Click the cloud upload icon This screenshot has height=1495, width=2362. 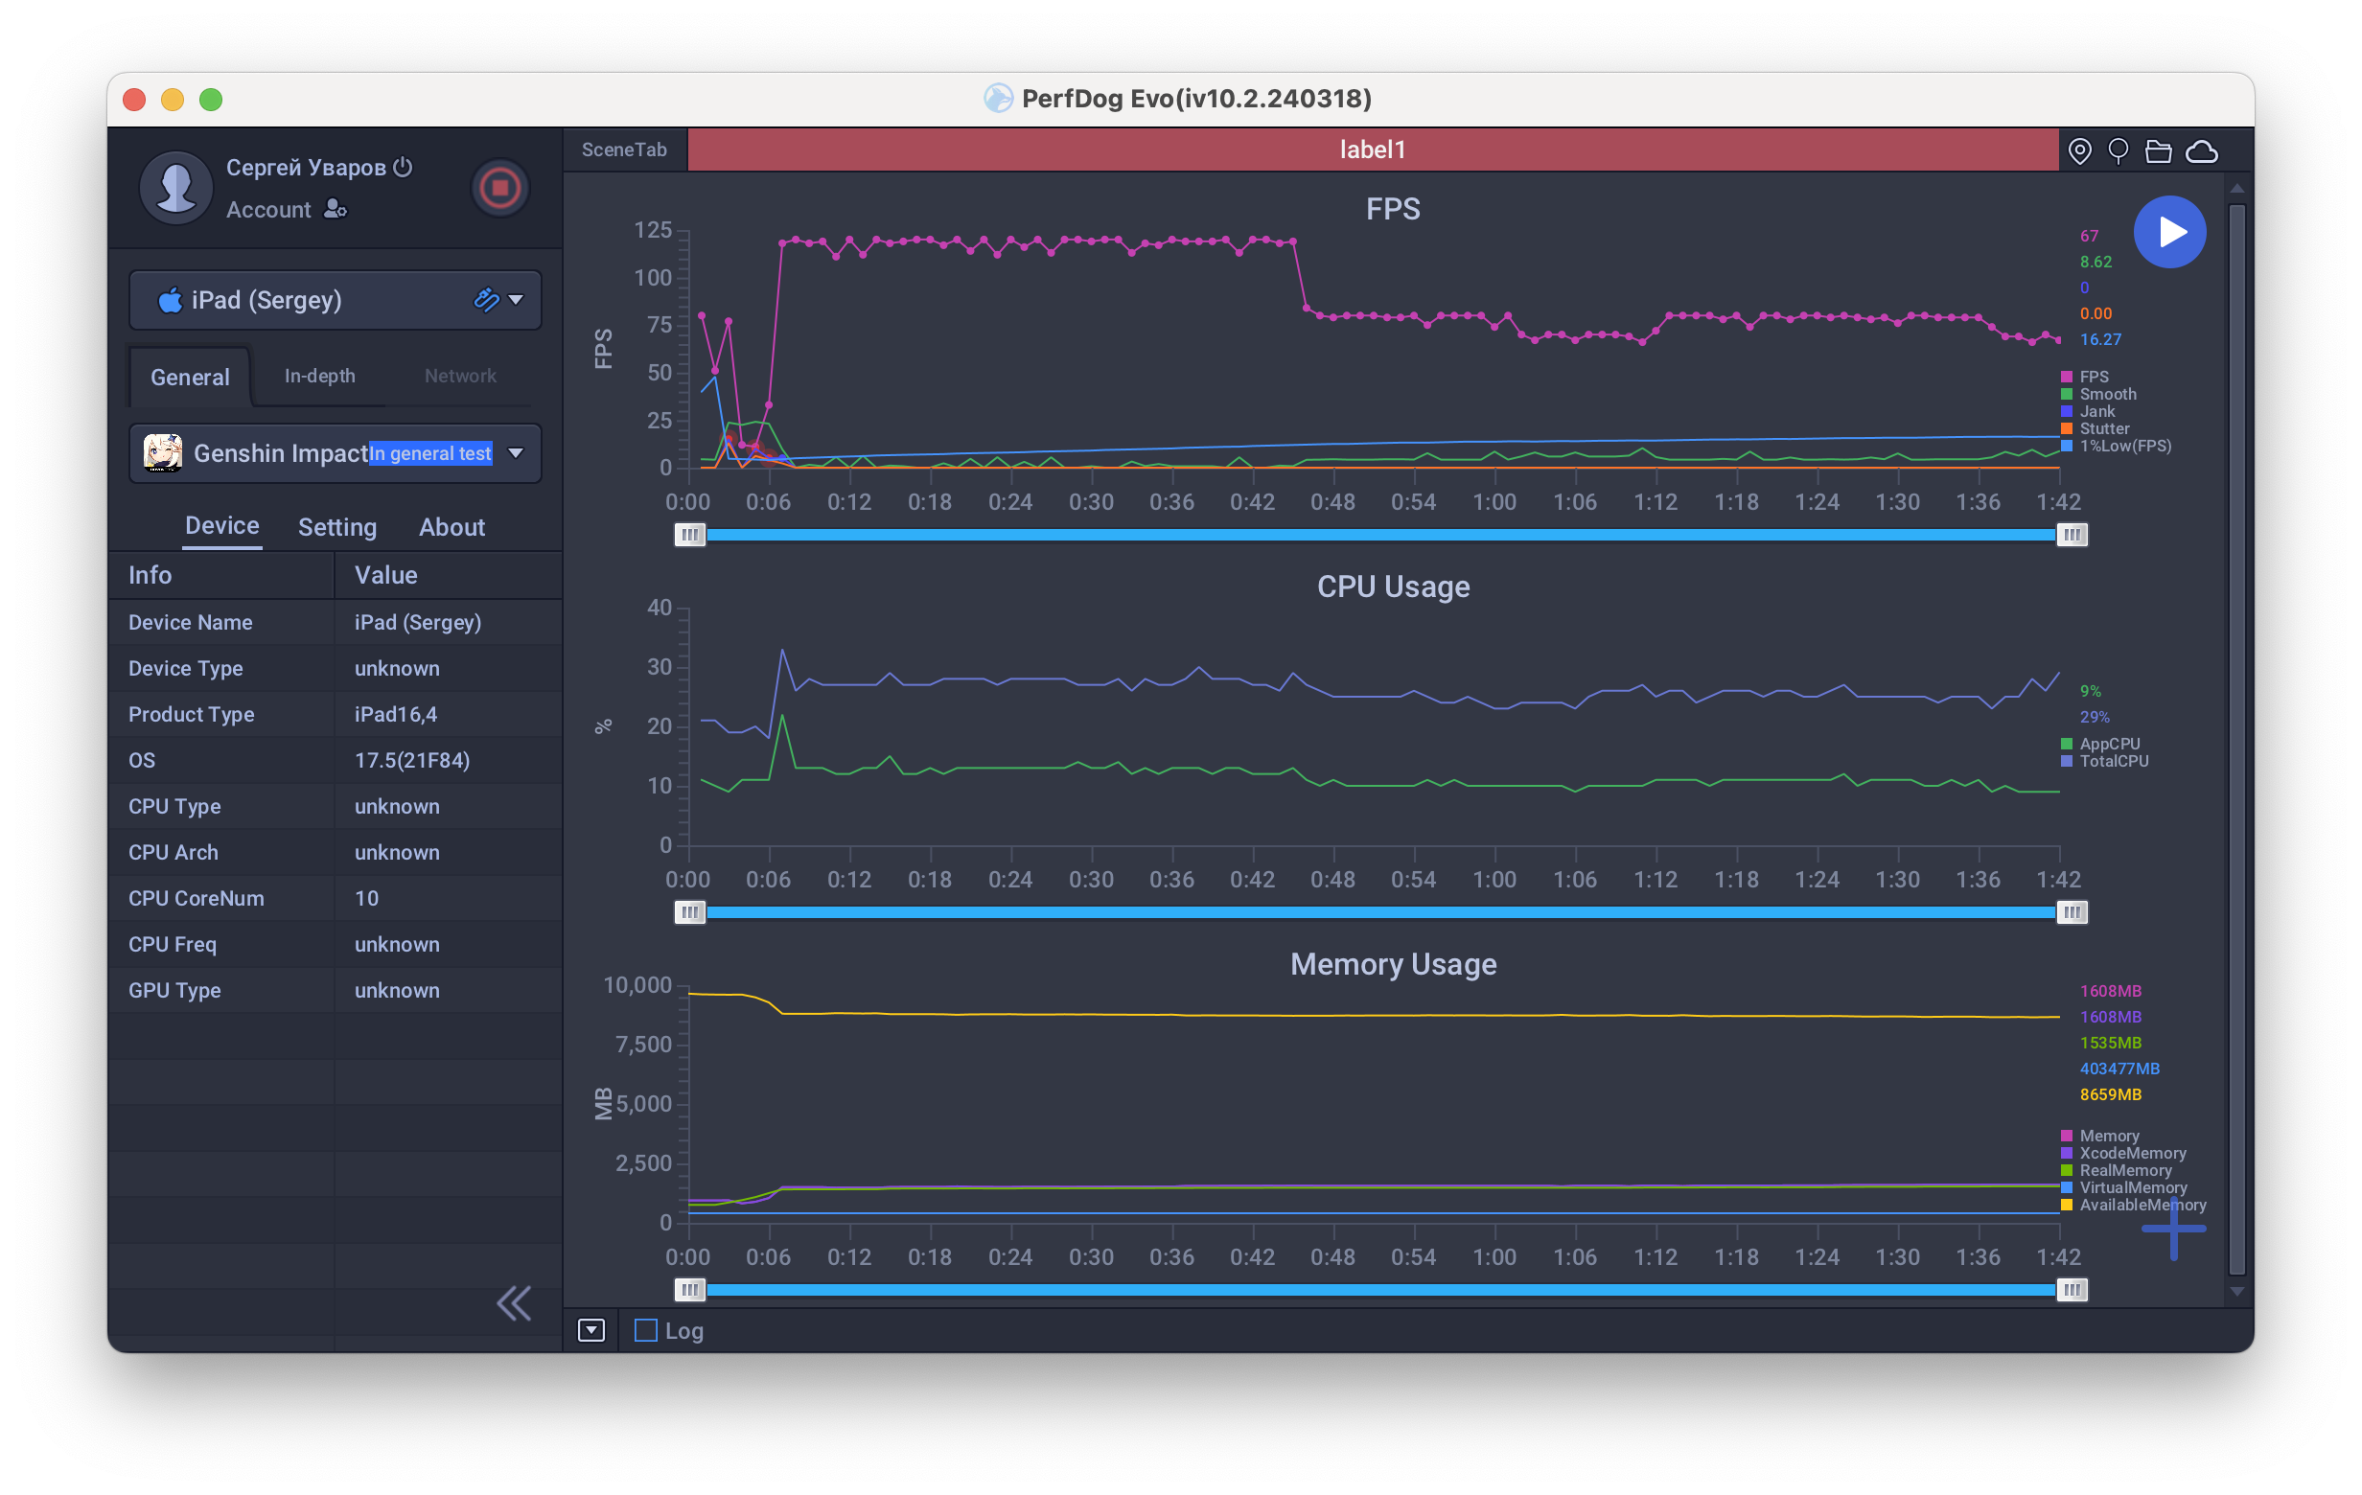2201,151
